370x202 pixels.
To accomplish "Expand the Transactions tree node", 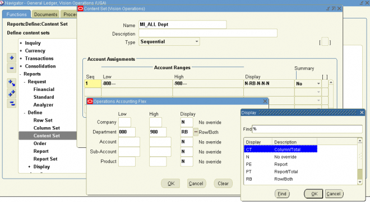I will [x=21, y=59].
